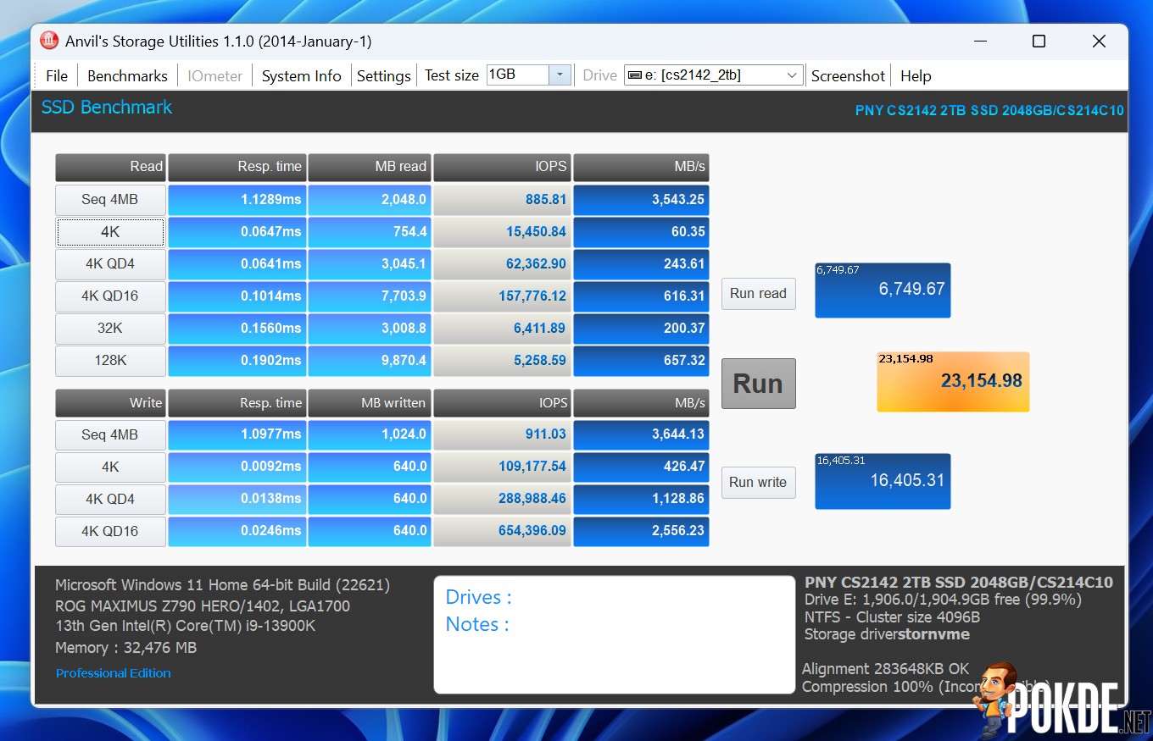This screenshot has width=1153, height=741.
Task: Click the Screenshot menu item
Action: (x=848, y=75)
